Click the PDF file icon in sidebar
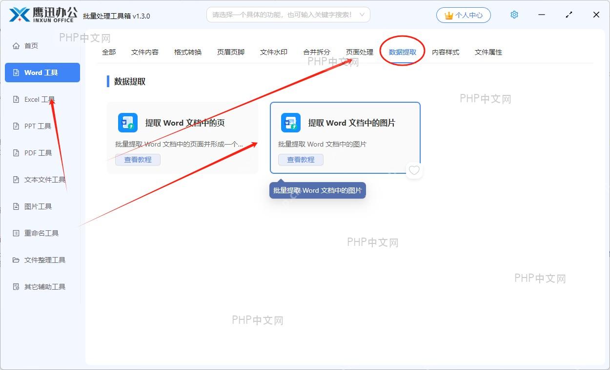 (x=16, y=153)
